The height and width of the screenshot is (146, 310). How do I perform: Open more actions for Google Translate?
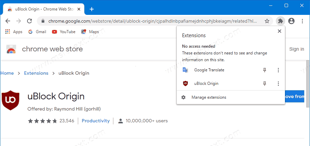pyautogui.click(x=278, y=70)
